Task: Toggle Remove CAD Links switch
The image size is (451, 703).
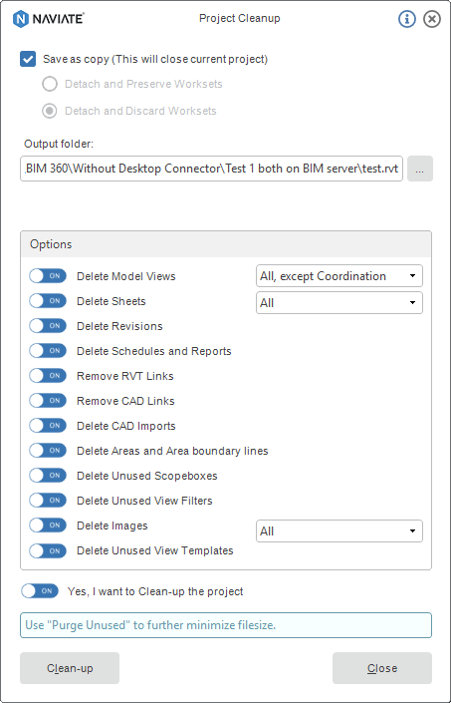Action: (x=48, y=401)
